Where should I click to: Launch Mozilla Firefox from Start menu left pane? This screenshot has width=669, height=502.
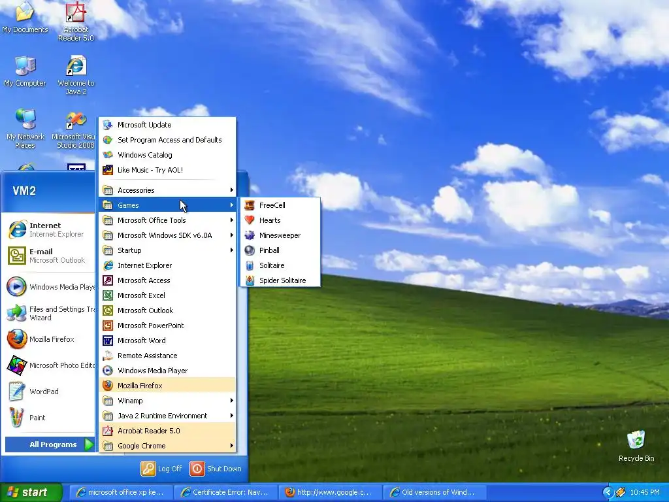pyautogui.click(x=50, y=339)
